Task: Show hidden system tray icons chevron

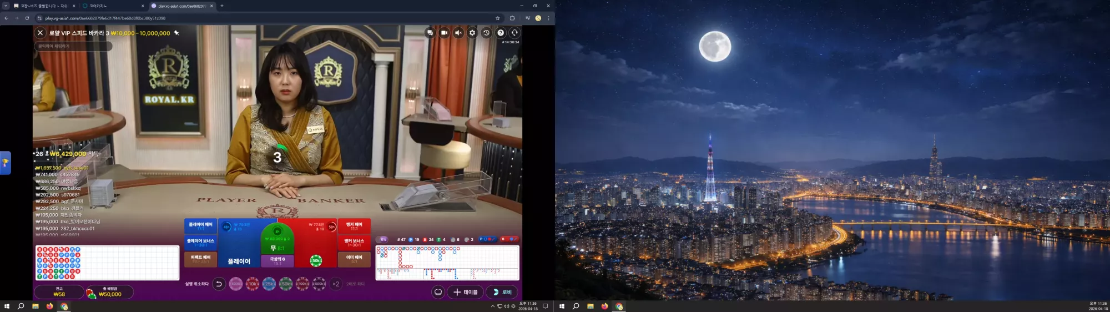Action: [x=492, y=306]
